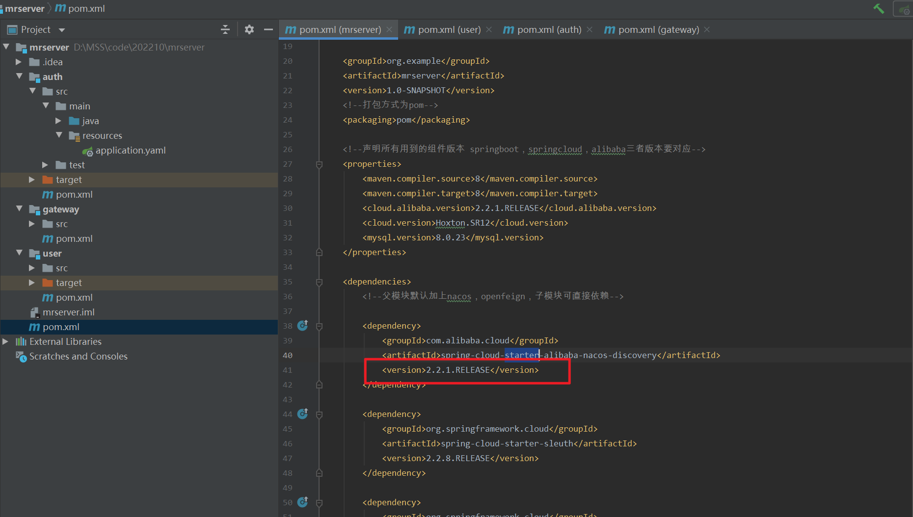Image resolution: width=913 pixels, height=517 pixels.
Task: Click the packaging pom line
Action: (406, 120)
